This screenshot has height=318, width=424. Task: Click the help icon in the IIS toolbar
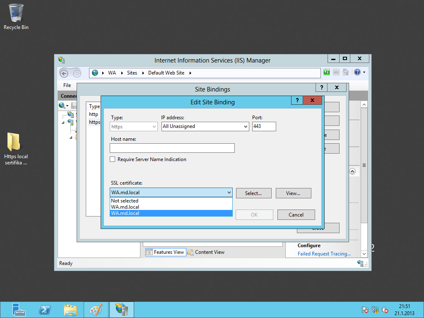[357, 72]
